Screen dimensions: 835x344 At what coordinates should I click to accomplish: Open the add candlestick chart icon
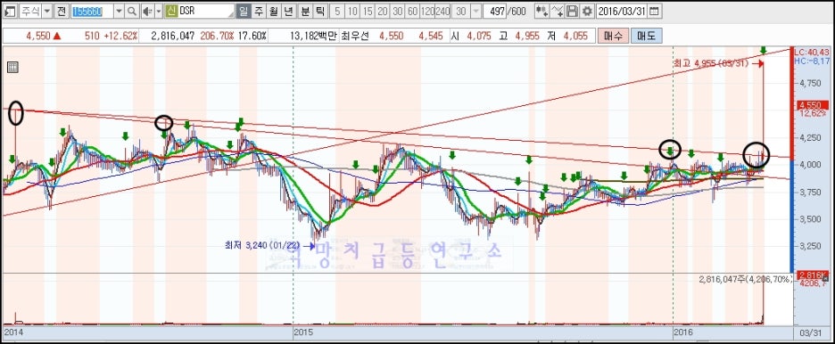pyautogui.click(x=542, y=11)
